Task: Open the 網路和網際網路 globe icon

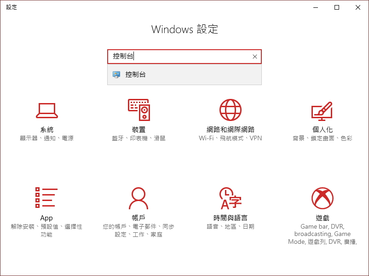Action: pyautogui.click(x=231, y=110)
